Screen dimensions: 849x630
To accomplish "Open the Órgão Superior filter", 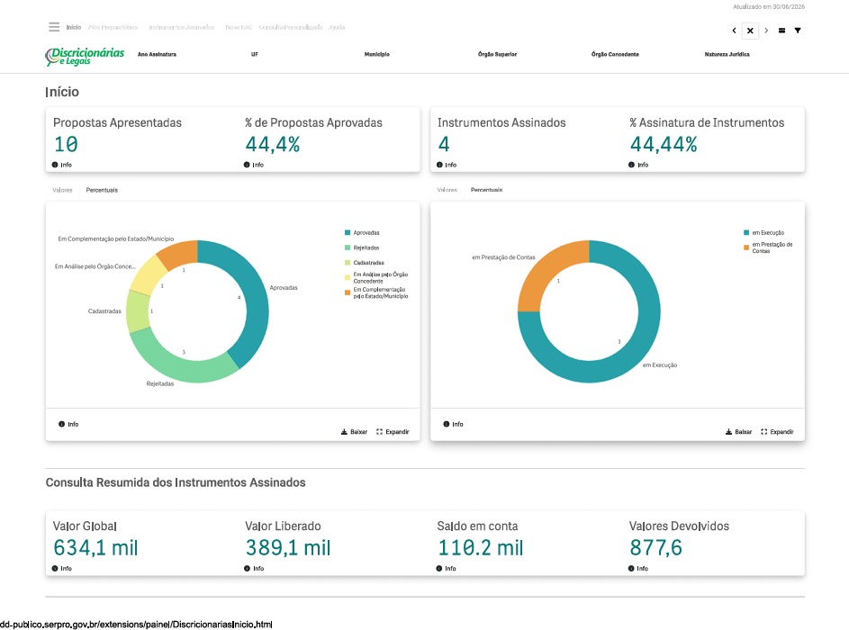I will pos(497,54).
